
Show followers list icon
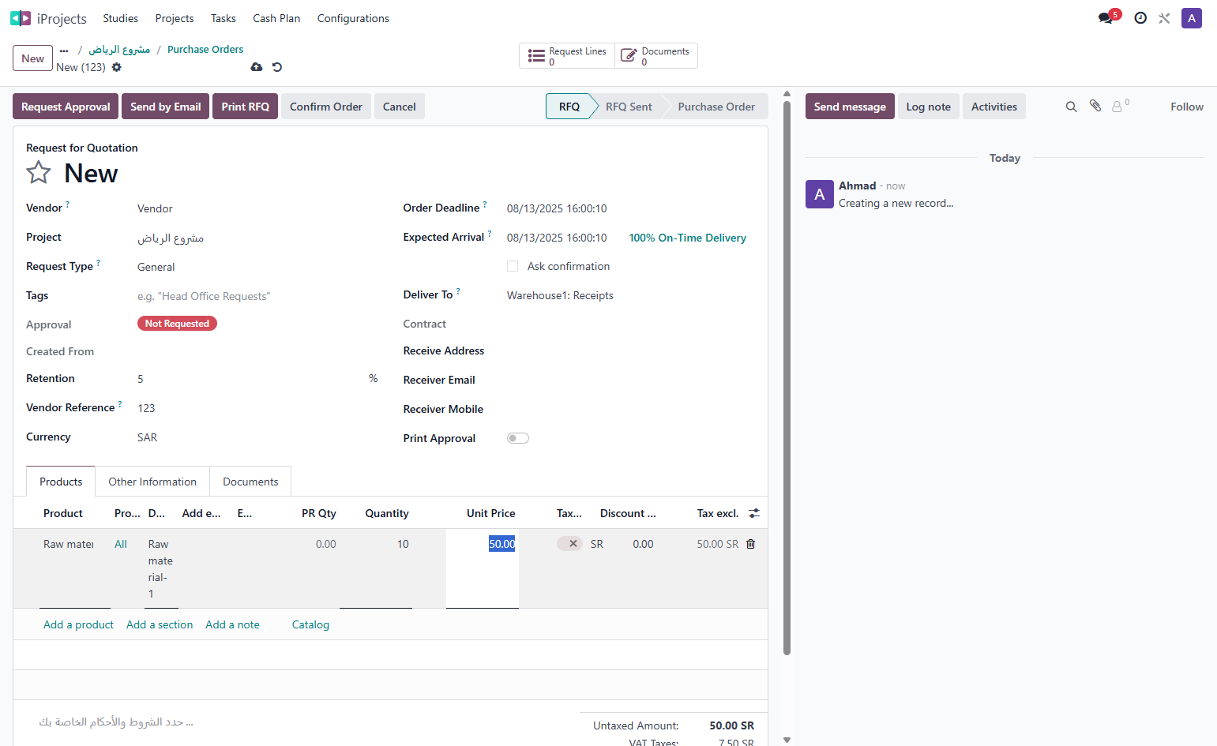coord(1120,106)
